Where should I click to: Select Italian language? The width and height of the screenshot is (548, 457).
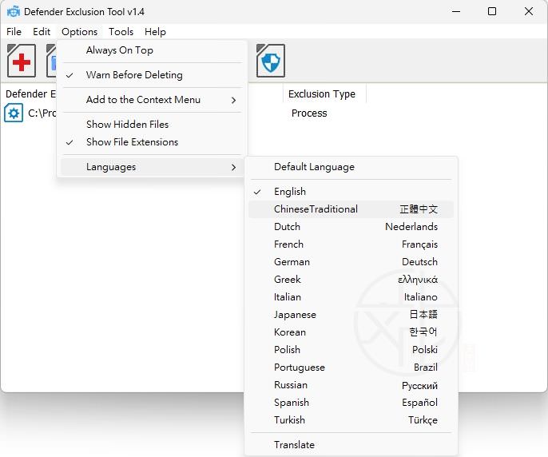coord(351,297)
